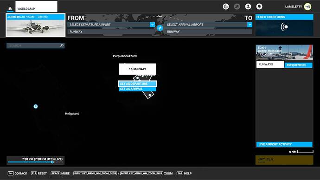
Task: Swap departure and arrival airports
Action: point(160,28)
